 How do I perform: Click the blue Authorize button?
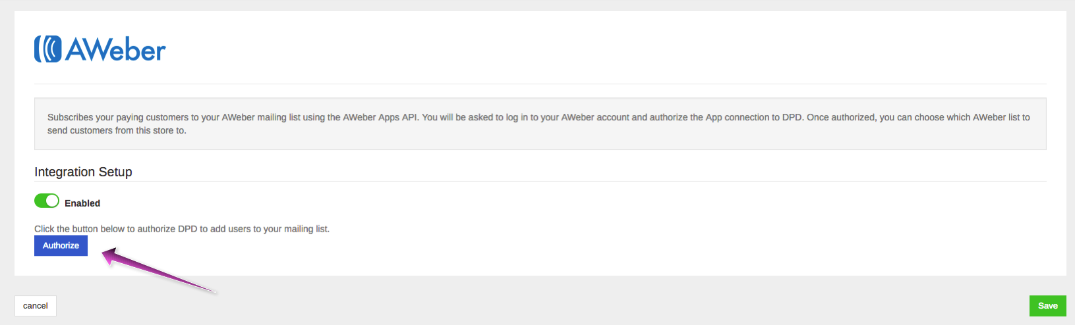pos(61,245)
